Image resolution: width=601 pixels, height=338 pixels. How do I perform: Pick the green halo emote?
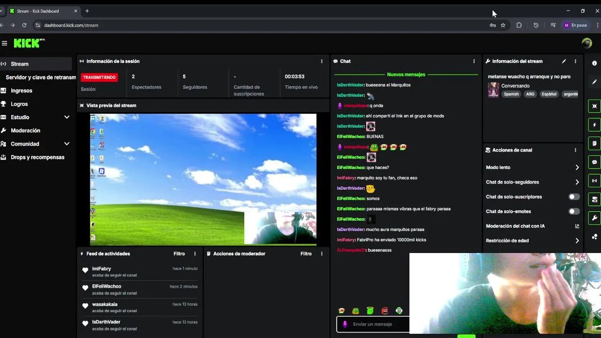[370, 311]
